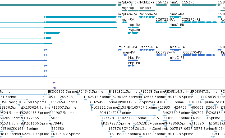
Task: Click the 374428 feature label
Action: pyautogui.click(x=108, y=118)
